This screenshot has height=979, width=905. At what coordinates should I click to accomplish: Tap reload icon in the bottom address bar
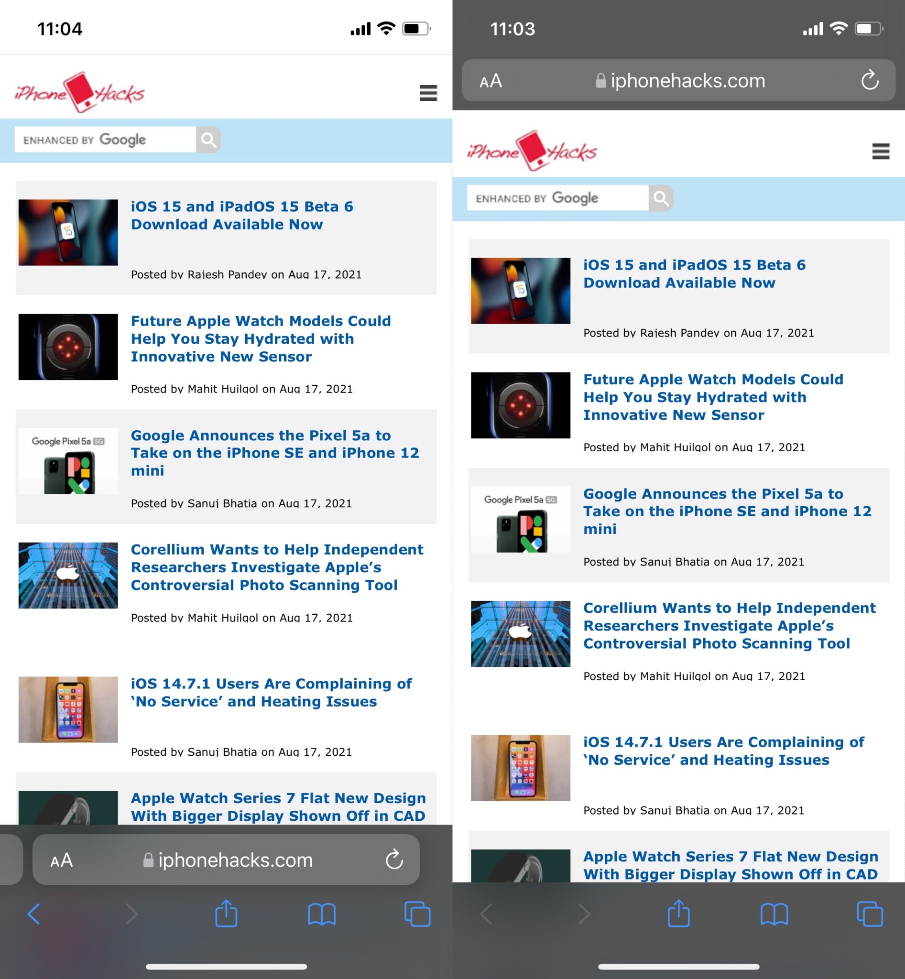pos(394,859)
